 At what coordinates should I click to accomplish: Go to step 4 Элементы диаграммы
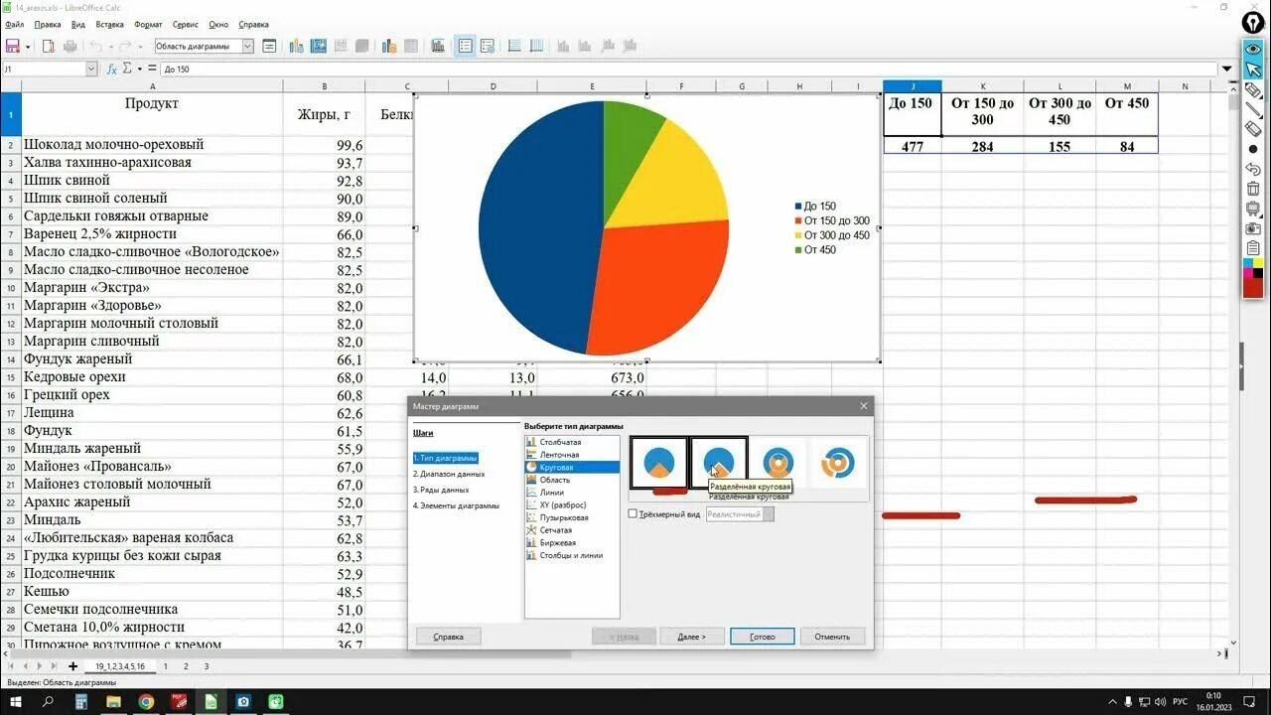pos(456,505)
